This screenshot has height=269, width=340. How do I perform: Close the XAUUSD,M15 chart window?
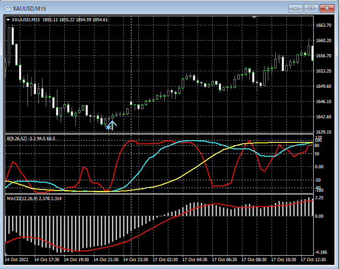(327, 8)
